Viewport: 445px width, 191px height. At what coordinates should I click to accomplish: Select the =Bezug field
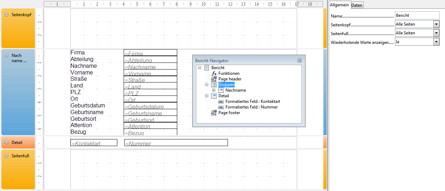click(x=150, y=132)
